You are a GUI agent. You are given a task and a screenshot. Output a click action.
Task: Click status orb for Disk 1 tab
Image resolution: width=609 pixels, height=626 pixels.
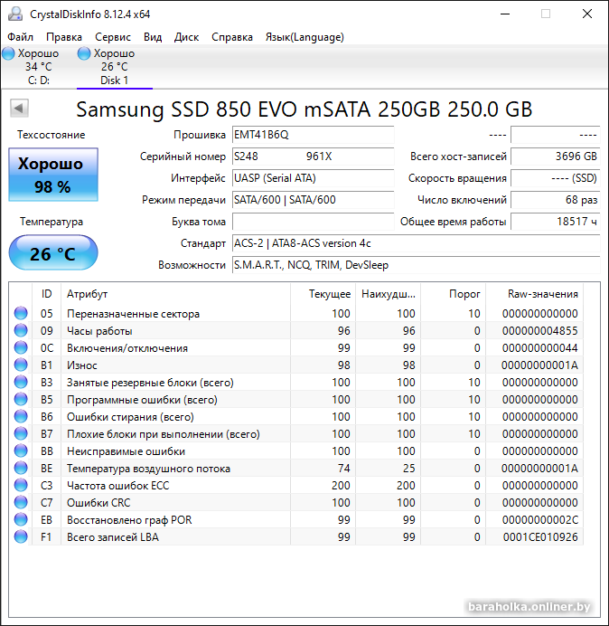pos(85,54)
